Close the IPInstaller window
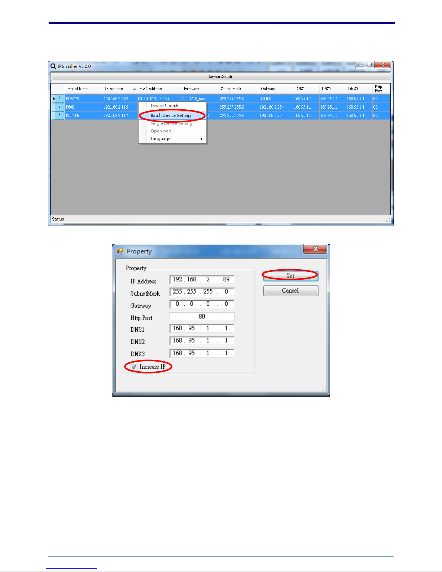Screen dimensions: 442x572 click(x=382, y=65)
